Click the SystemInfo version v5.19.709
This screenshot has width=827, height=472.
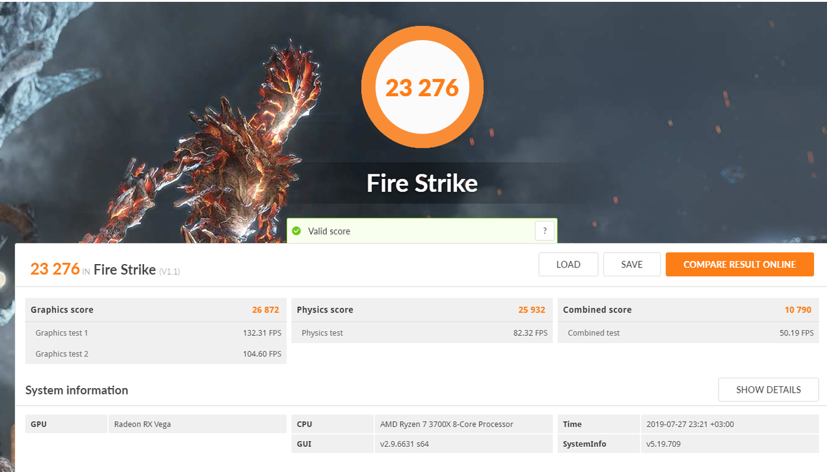664,444
